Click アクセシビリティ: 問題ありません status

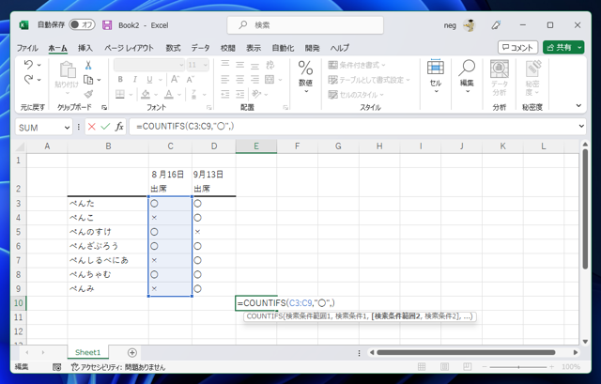pyautogui.click(x=118, y=367)
